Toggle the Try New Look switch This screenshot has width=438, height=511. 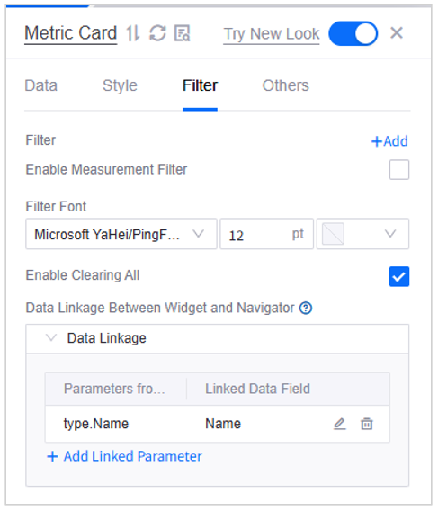353,33
